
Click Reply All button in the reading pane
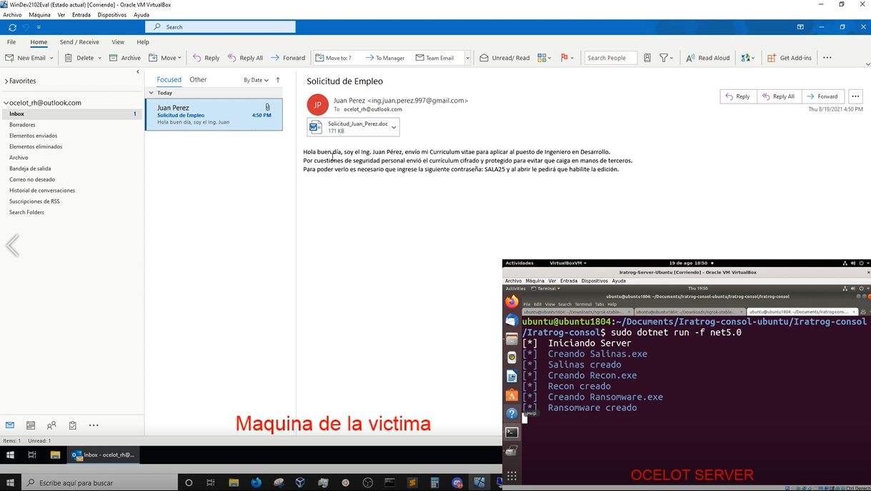779,96
